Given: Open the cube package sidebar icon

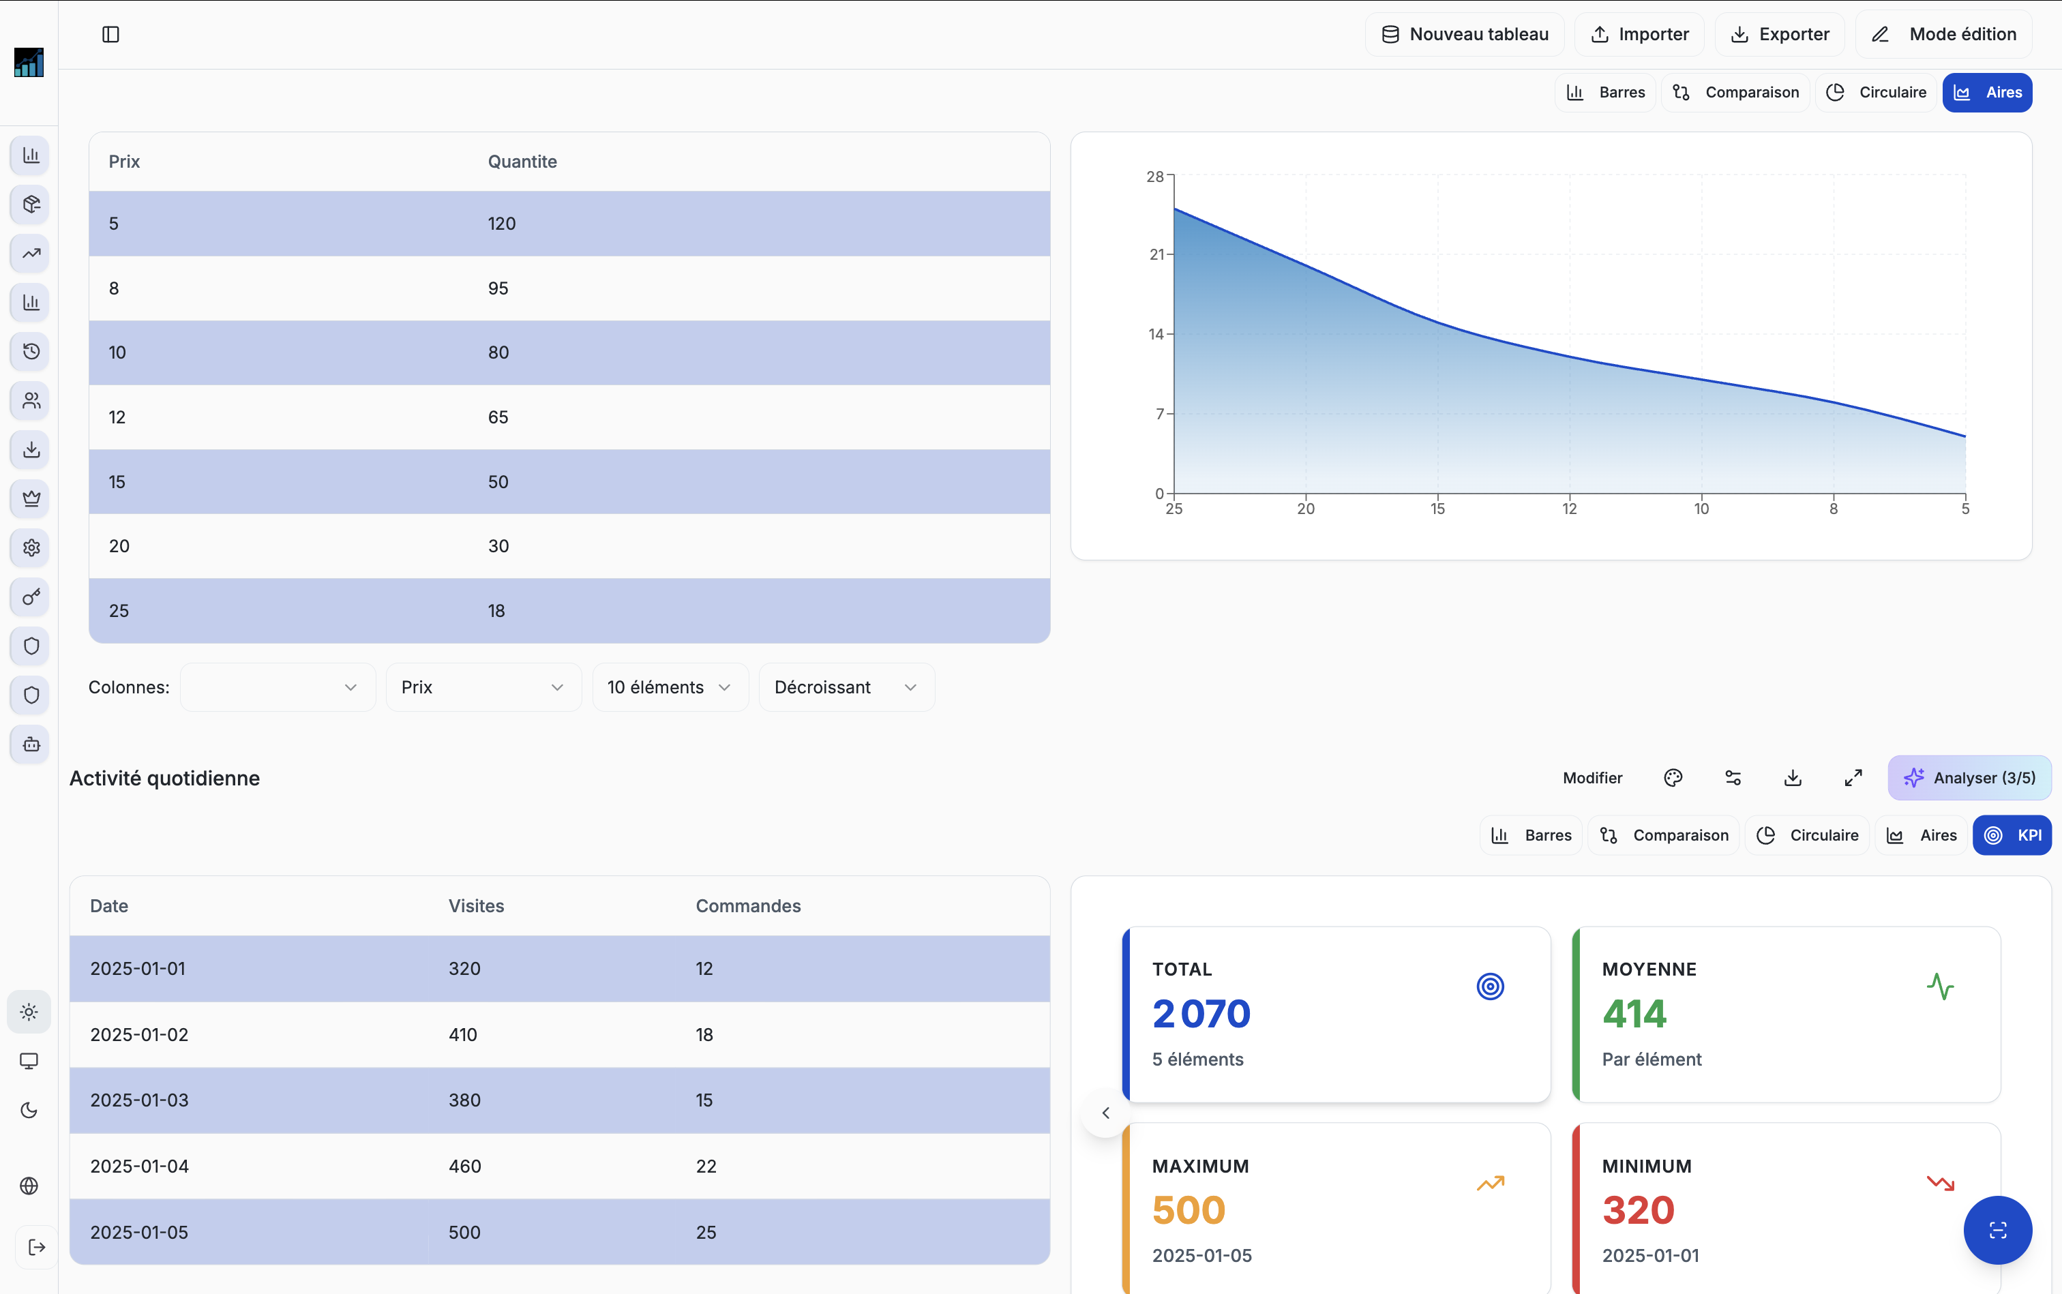Looking at the screenshot, I should point(31,205).
